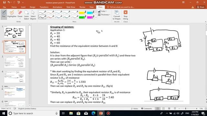Open the Undo history dropdown arrow
Screen dimensions: 207x116
click(11, 2)
